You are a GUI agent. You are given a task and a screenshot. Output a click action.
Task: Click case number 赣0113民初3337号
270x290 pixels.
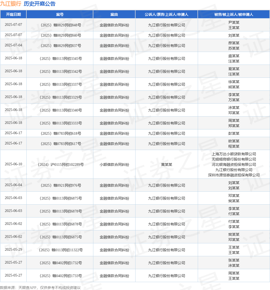pyautogui.click(x=61, y=85)
